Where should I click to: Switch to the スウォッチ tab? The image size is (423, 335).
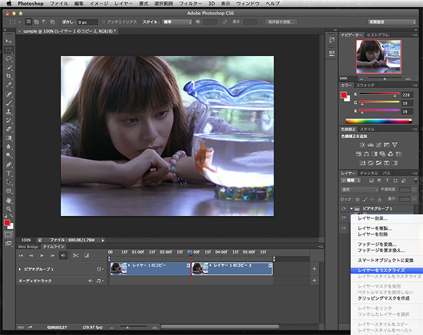click(365, 85)
